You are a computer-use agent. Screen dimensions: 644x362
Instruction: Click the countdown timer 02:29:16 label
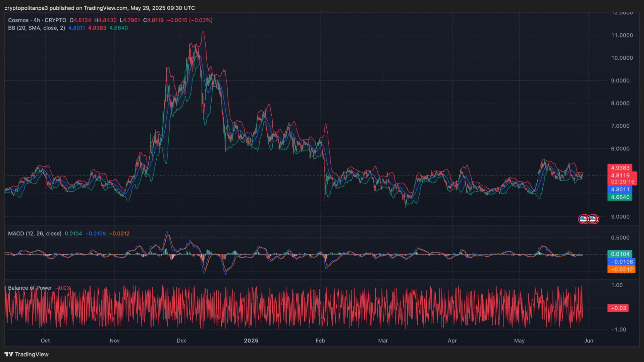pos(623,182)
